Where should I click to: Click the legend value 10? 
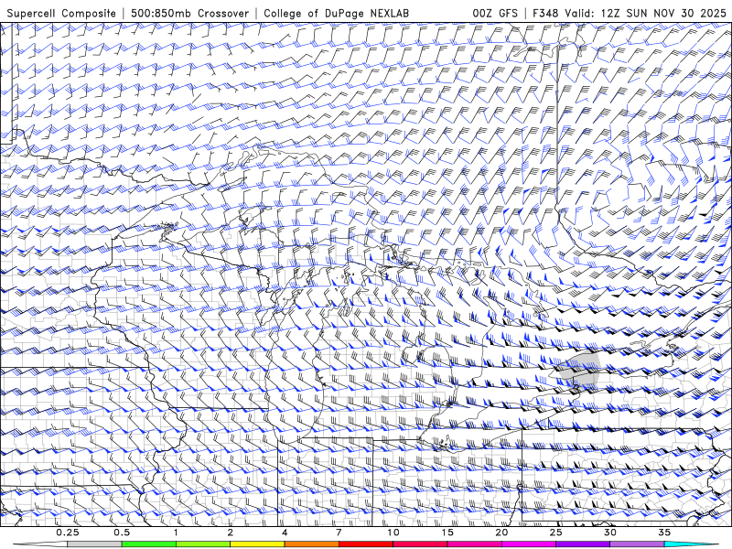click(x=393, y=533)
